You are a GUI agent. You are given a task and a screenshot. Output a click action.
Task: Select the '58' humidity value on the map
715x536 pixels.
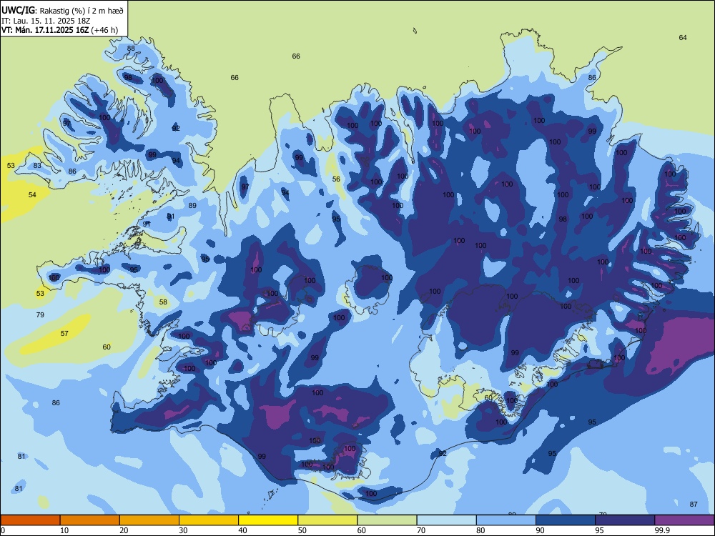163,302
